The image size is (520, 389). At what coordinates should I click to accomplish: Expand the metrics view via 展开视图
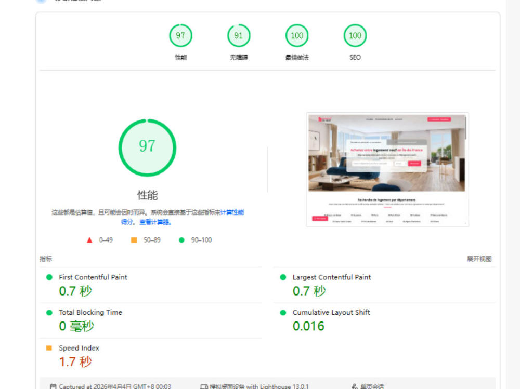(479, 259)
